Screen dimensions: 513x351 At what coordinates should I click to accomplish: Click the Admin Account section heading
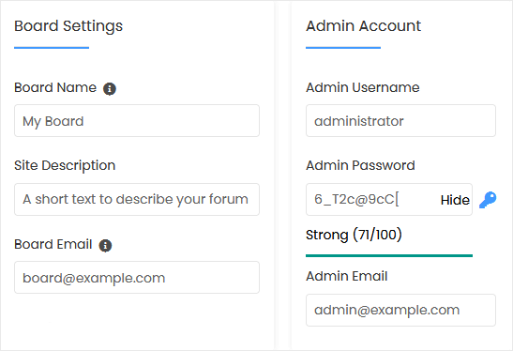(x=363, y=26)
